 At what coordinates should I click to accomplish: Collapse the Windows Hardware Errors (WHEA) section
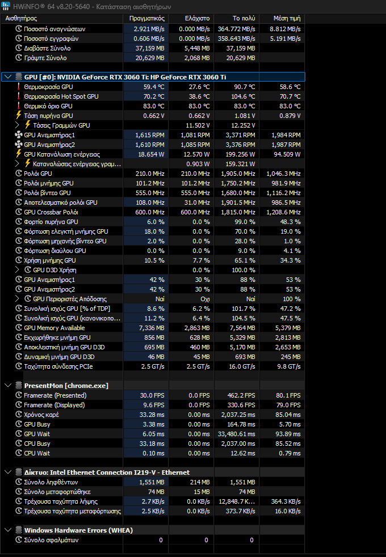pos(8,530)
